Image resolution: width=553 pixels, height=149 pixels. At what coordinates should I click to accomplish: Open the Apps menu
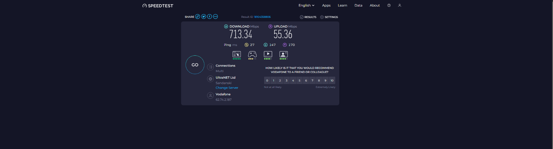pyautogui.click(x=326, y=5)
